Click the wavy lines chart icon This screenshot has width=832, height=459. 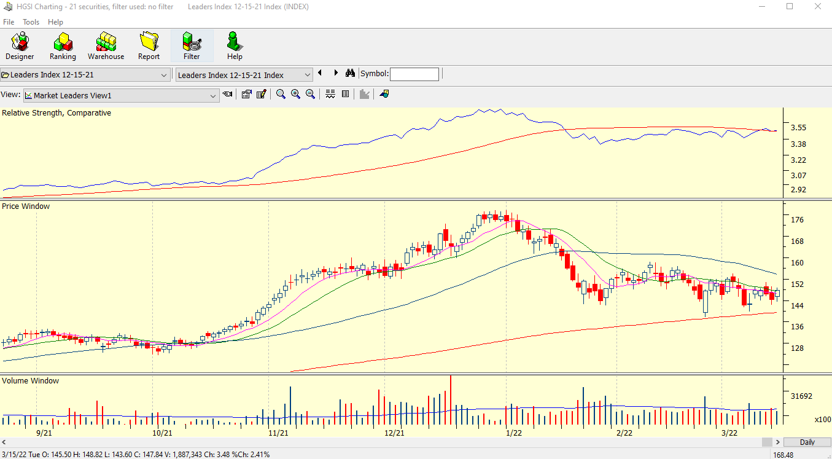[x=330, y=94]
